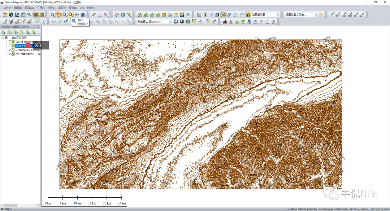The height and width of the screenshot is (211, 390).
Task: Click the Home full-view icon
Action: [83, 14]
